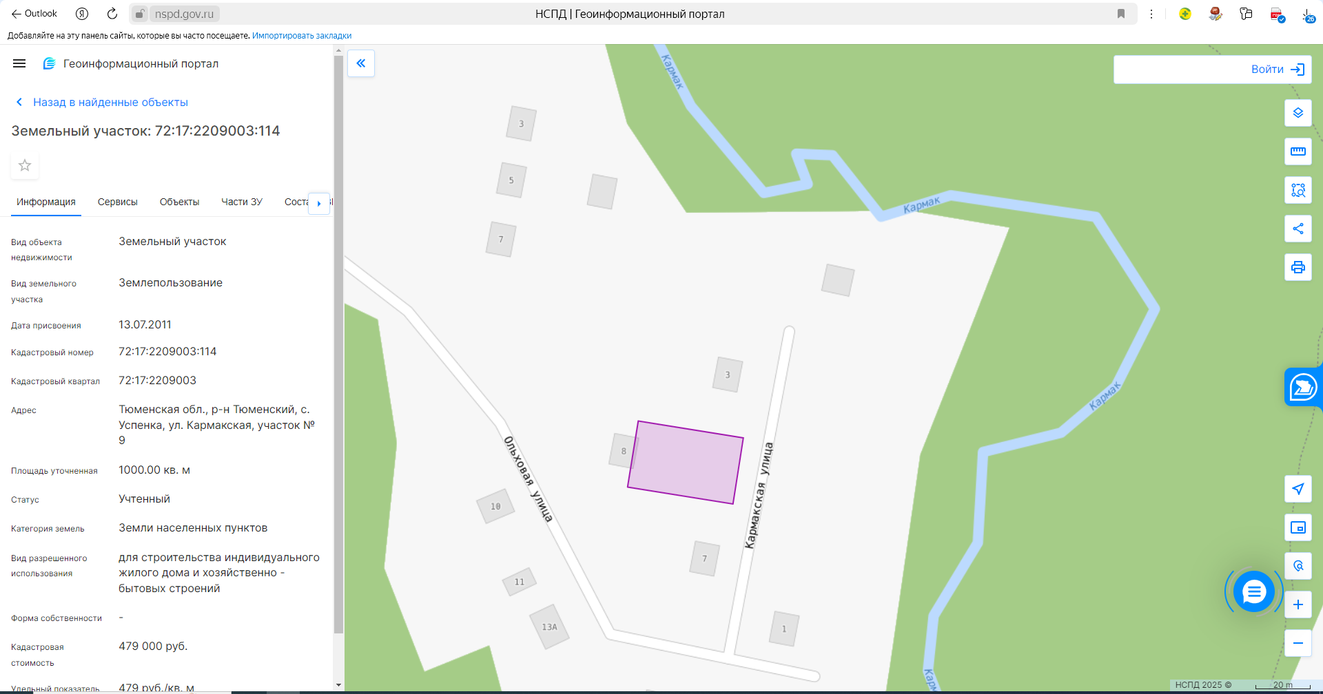This screenshot has width=1323, height=694.
Task: Add land plot to favorites star
Action: (x=25, y=165)
